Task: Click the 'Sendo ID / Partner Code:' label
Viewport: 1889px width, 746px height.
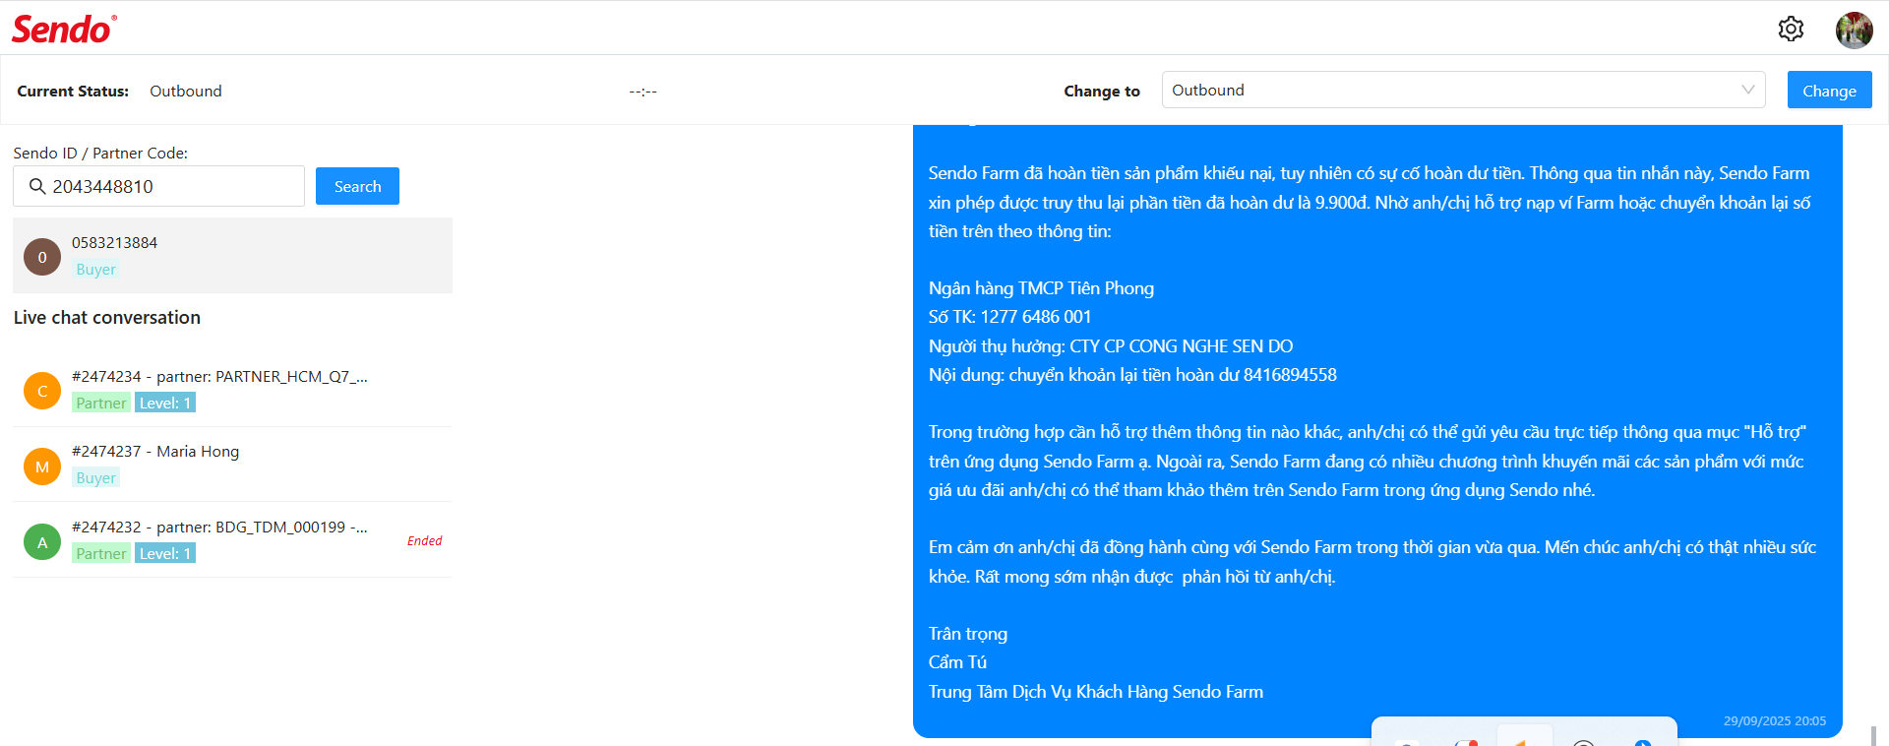Action: coord(100,153)
